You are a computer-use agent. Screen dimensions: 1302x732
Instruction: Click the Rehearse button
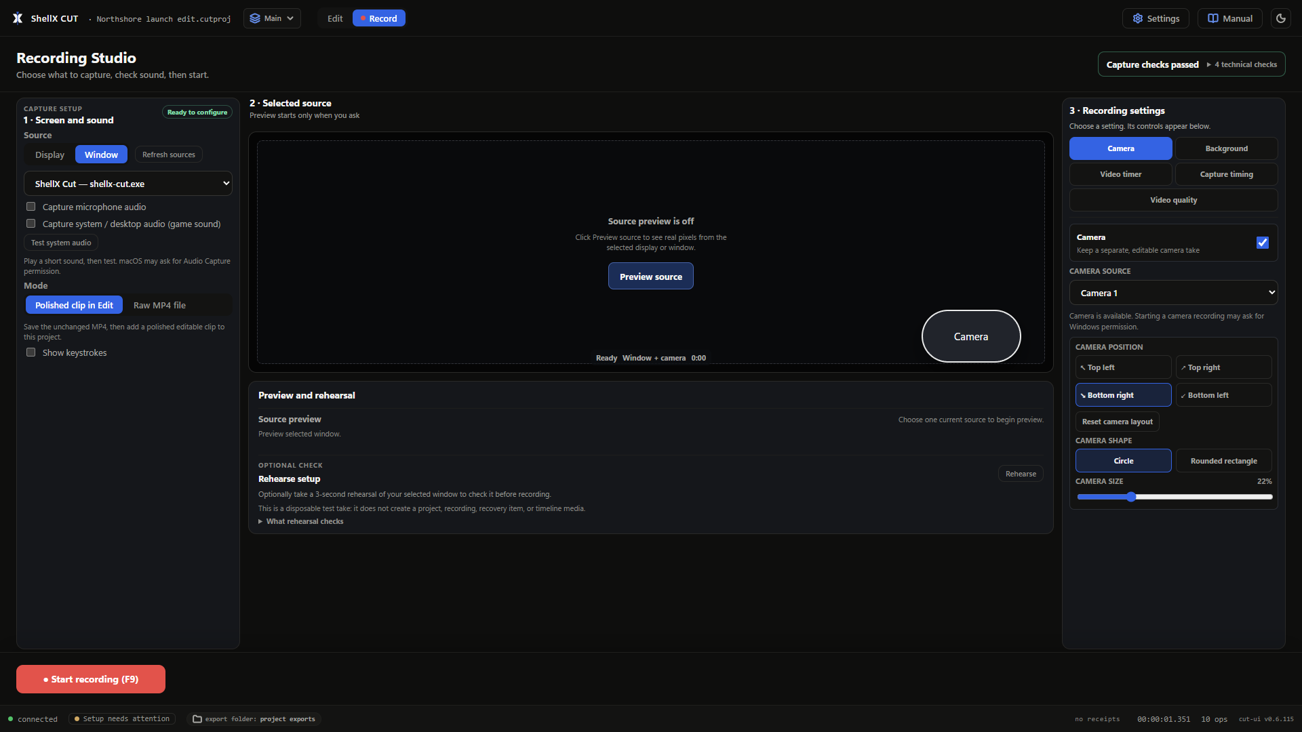coord(1021,474)
